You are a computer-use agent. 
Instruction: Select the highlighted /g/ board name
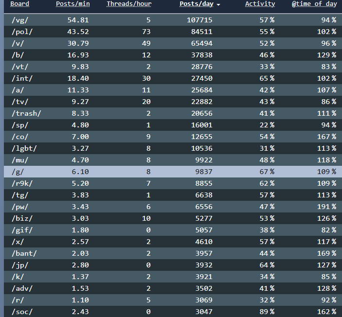18,172
